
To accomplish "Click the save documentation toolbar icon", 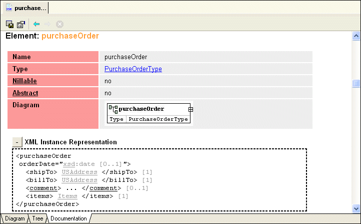I will 9,24.
